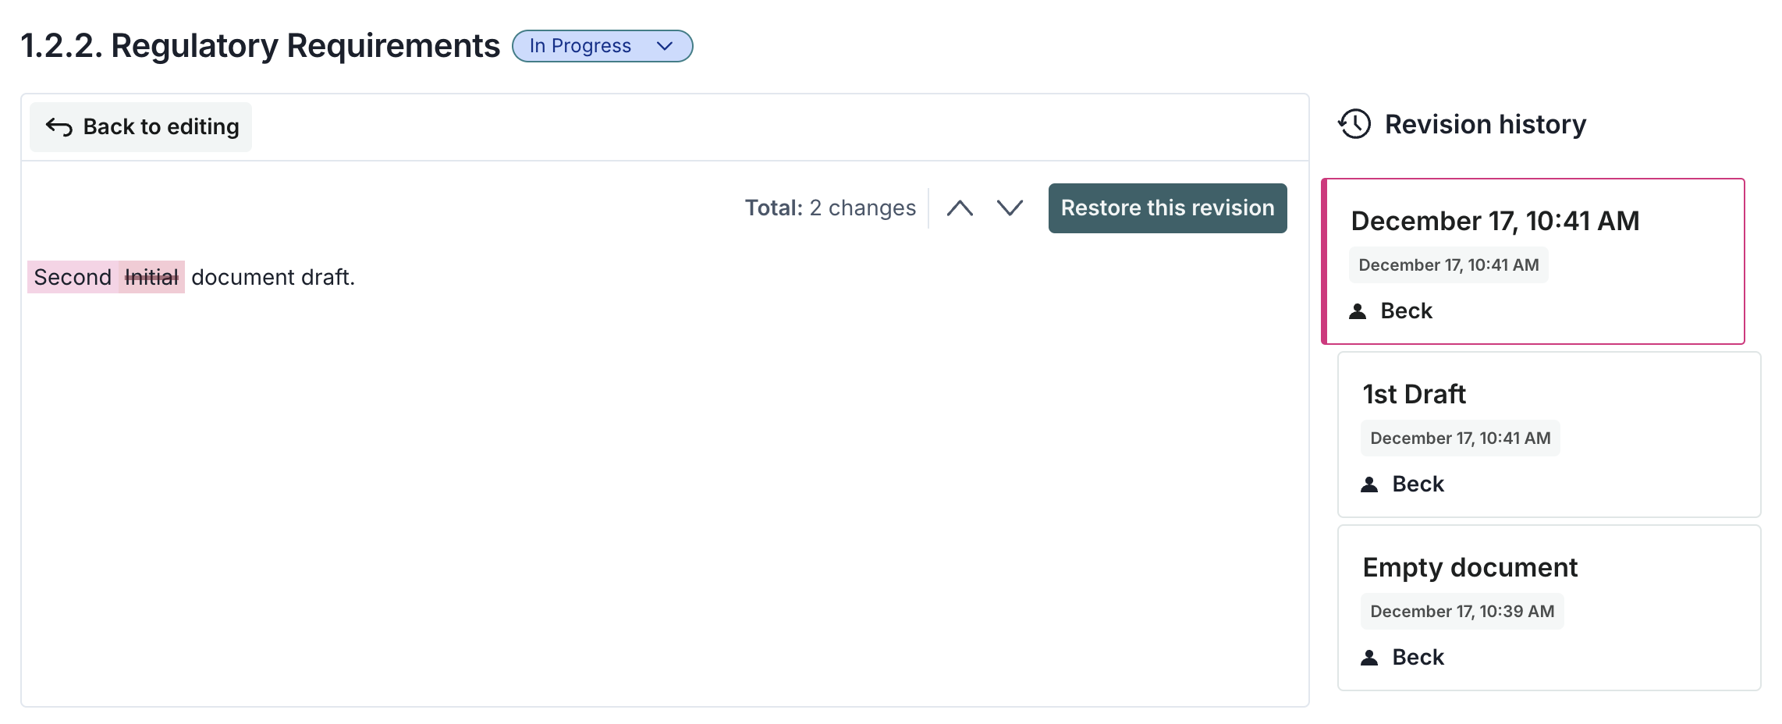Click the December 17, 10:39 AM timestamp badge
Viewport: 1782px width, 724px height.
point(1461,611)
